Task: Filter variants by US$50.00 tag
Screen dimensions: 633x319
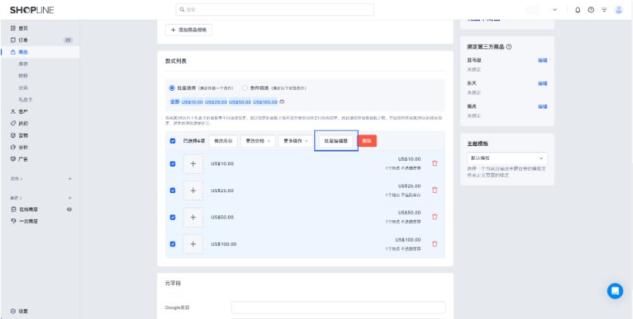Action: click(239, 102)
